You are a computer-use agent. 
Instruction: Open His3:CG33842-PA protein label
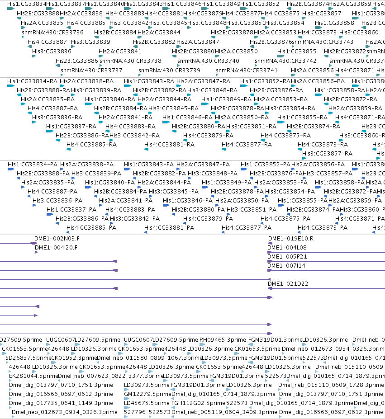pyautogui.click(x=134, y=219)
